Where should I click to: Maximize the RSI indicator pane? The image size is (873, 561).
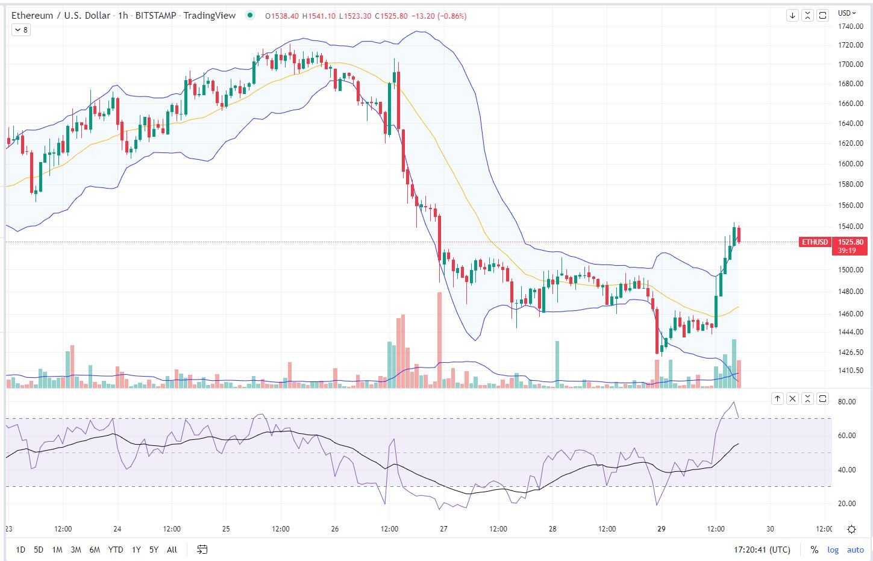click(x=822, y=398)
